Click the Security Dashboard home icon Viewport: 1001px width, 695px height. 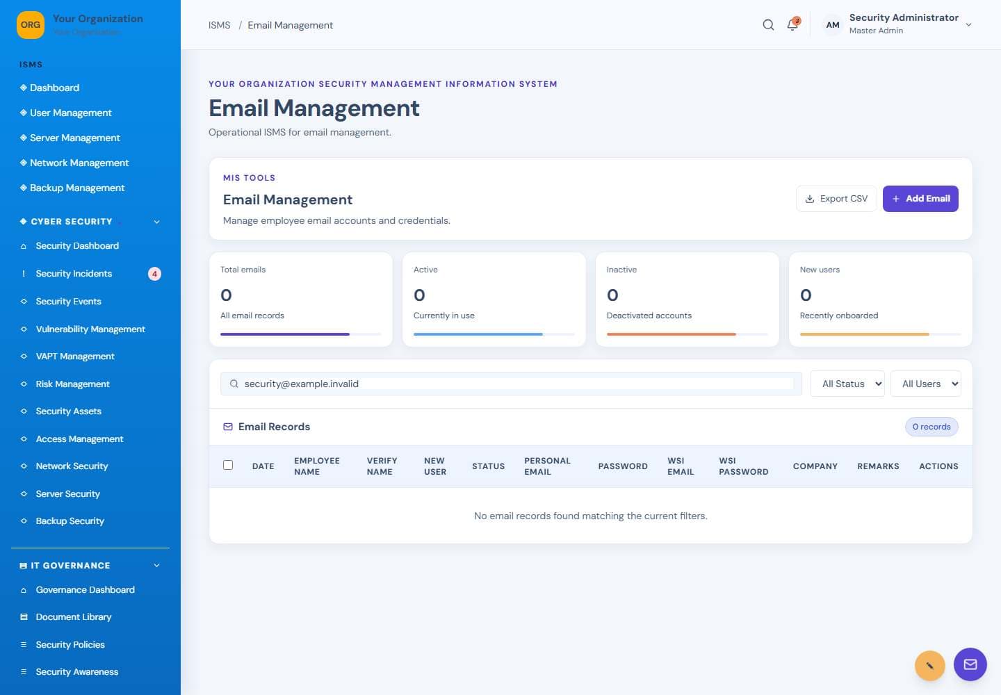point(24,246)
